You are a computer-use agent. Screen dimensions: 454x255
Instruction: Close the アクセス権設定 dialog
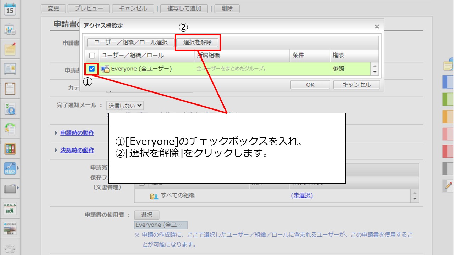point(377,27)
